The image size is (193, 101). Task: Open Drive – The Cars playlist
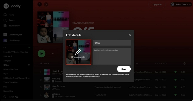coord(10,69)
